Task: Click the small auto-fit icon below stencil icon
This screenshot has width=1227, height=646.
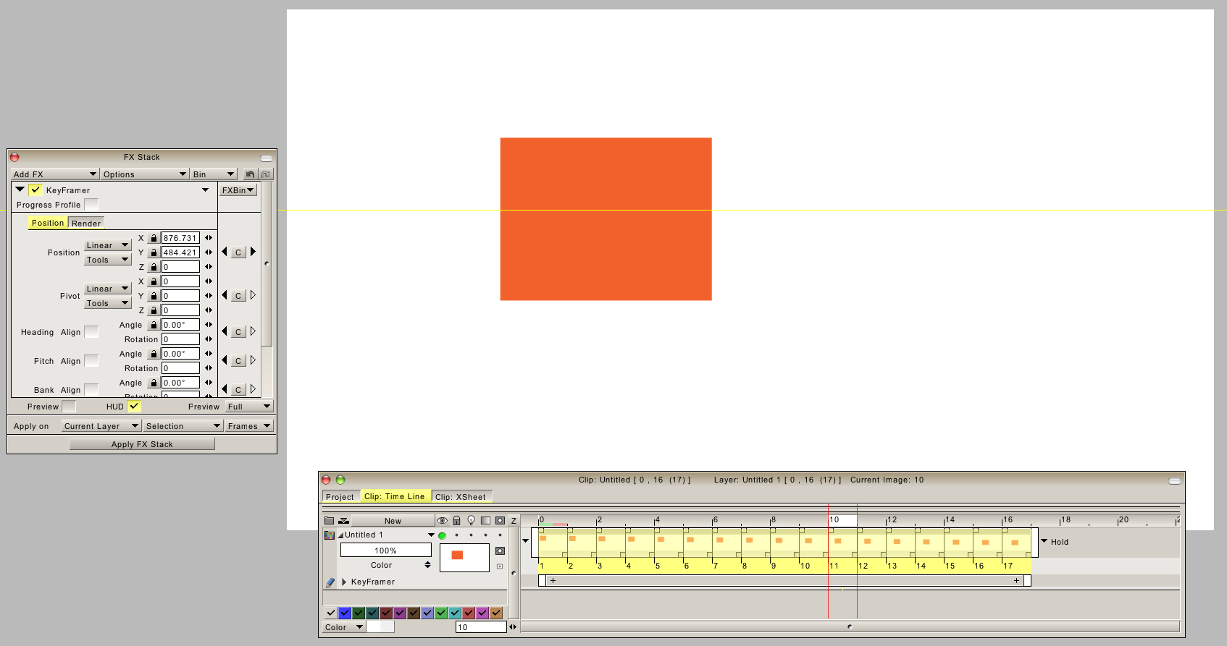Action: 500,566
